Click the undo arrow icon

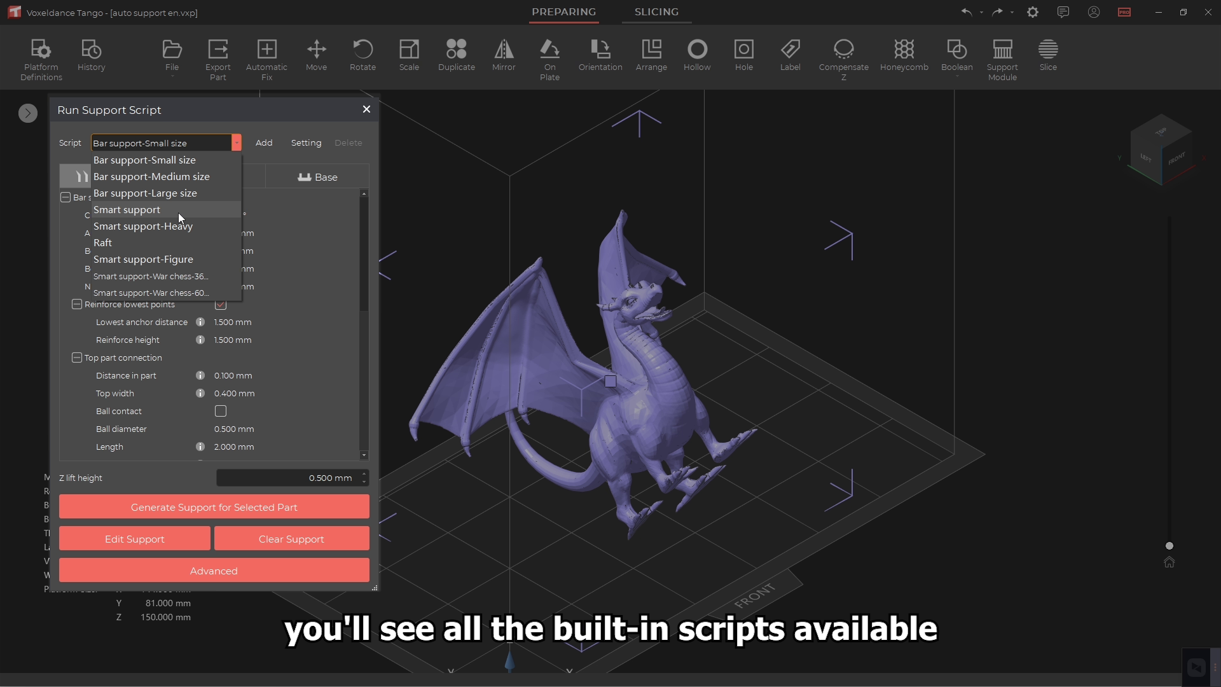967,12
